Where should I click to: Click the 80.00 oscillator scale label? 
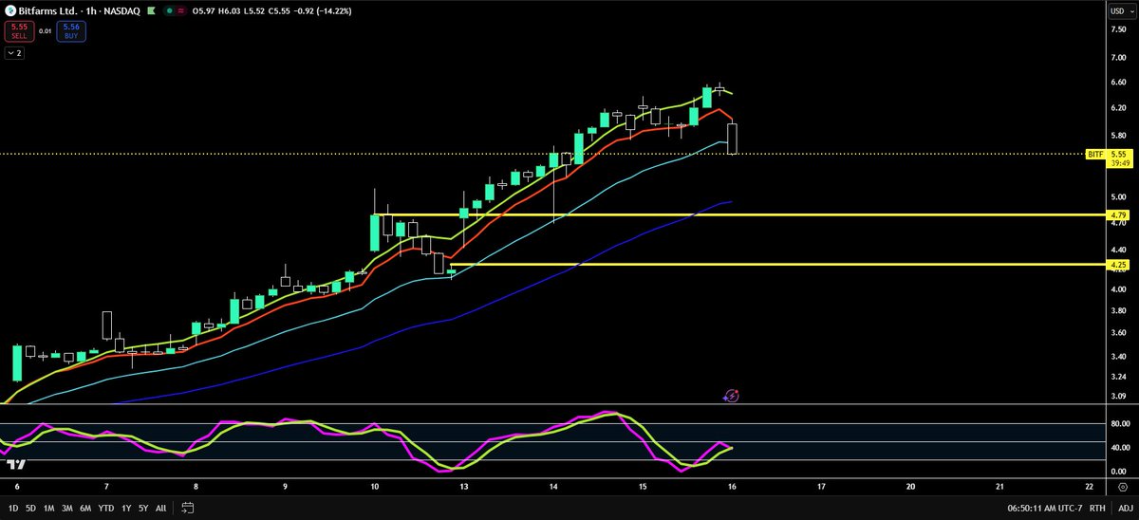(1119, 424)
